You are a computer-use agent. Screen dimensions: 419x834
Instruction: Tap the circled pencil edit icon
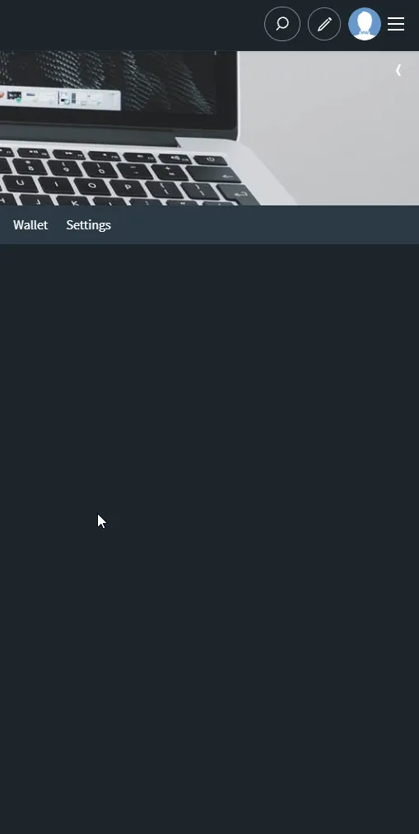(x=324, y=24)
